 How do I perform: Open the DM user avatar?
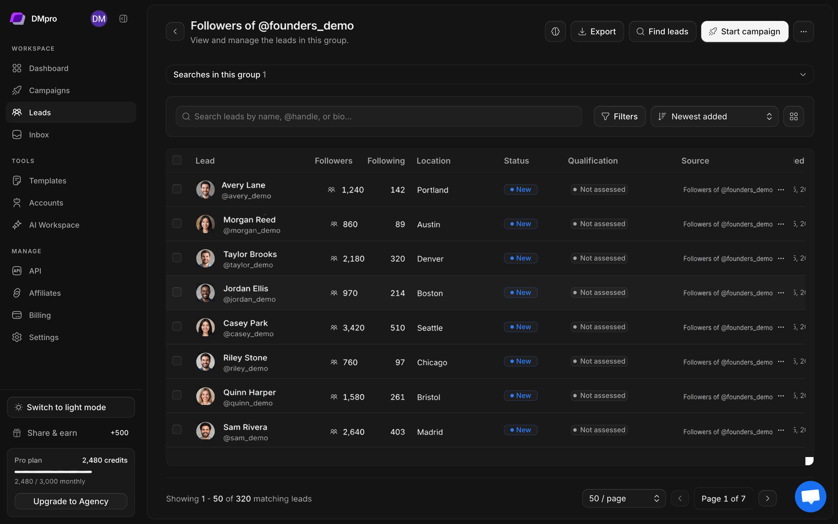point(99,19)
